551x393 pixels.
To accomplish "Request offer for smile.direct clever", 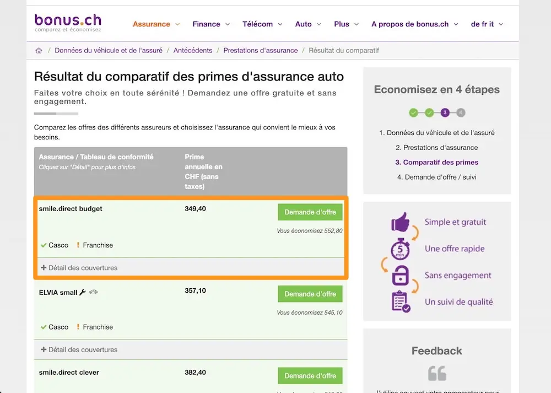I will 310,376.
